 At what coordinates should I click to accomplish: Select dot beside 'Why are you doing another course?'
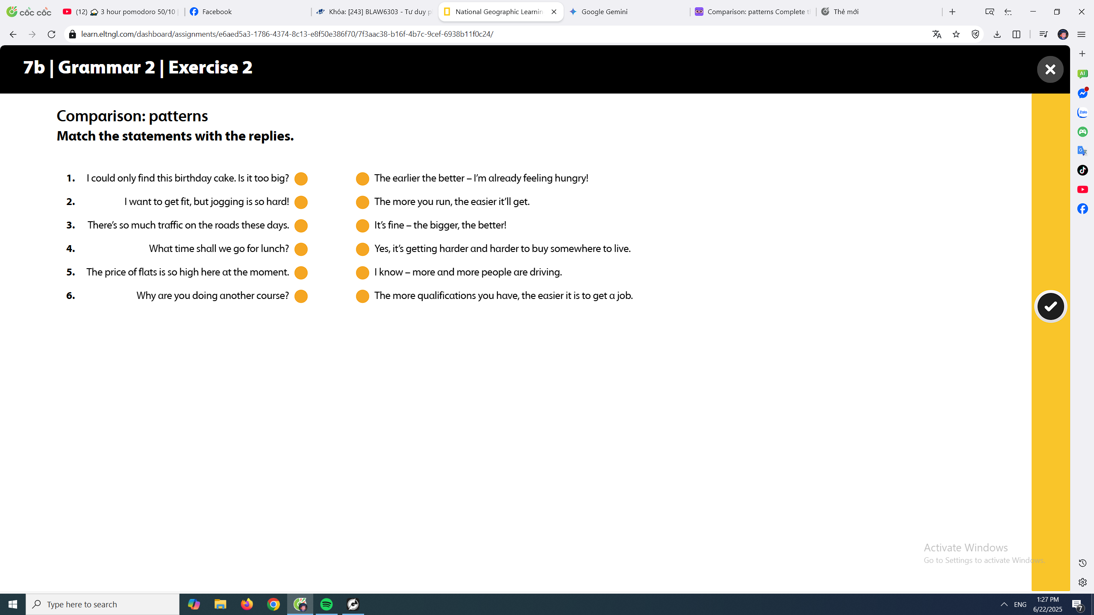pyautogui.click(x=301, y=296)
